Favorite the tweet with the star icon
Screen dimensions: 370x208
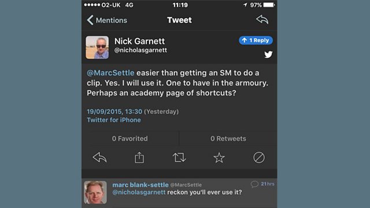pos(219,158)
